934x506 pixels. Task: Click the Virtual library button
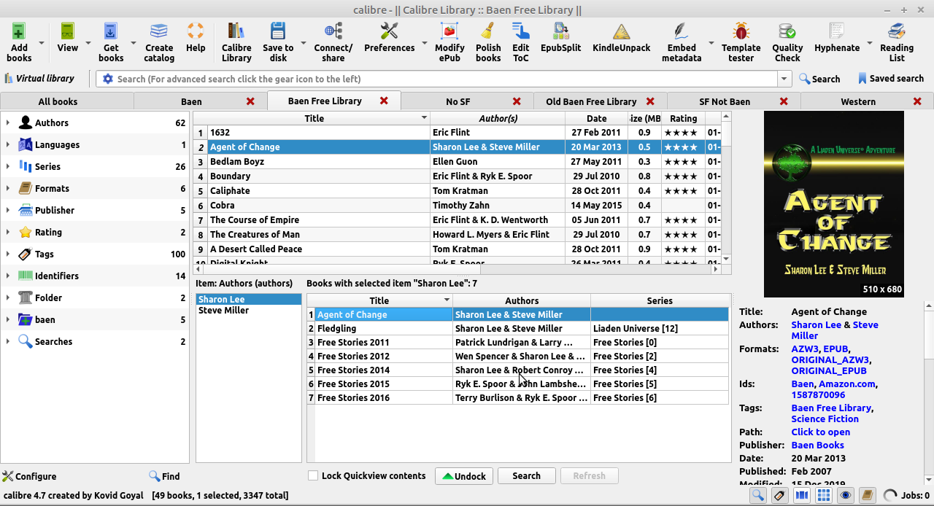coord(39,79)
